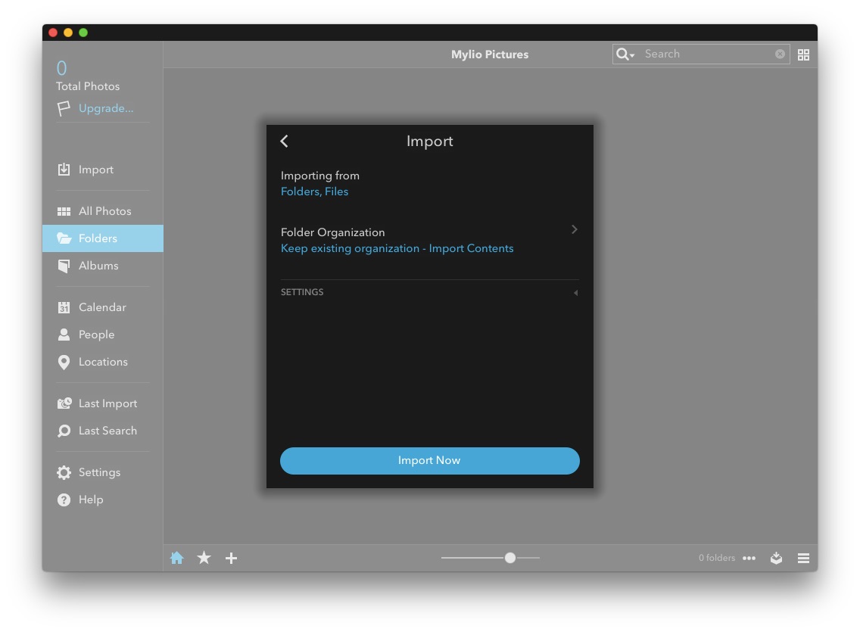Viewport: 860px width, 632px height.
Task: Clear the search field with the x icon
Action: pos(780,54)
